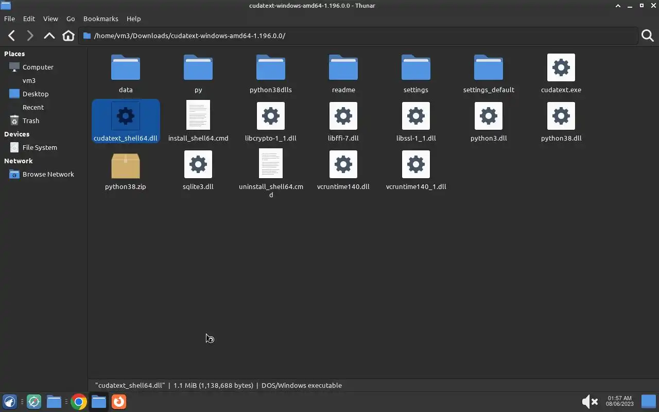This screenshot has height=412, width=659.
Task: Select the py folder icon
Action: [x=198, y=67]
